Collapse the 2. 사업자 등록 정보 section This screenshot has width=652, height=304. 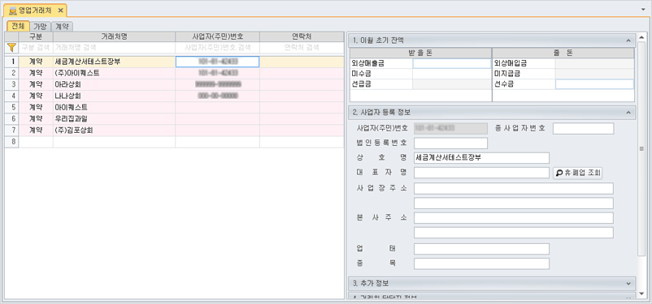628,112
